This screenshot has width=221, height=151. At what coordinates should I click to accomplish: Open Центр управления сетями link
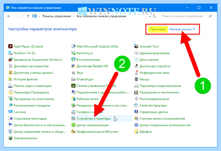[x=40, y=132]
